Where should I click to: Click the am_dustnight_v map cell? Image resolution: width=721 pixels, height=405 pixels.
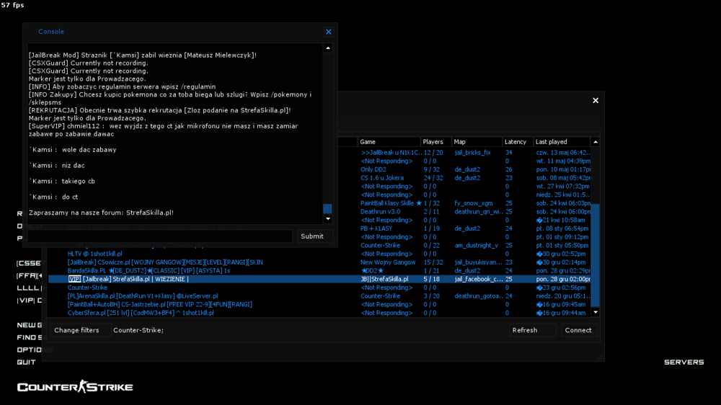(477, 246)
